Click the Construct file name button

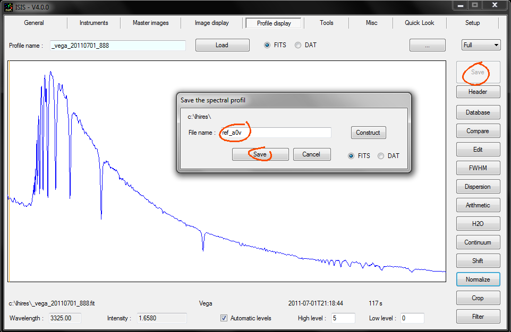(368, 133)
